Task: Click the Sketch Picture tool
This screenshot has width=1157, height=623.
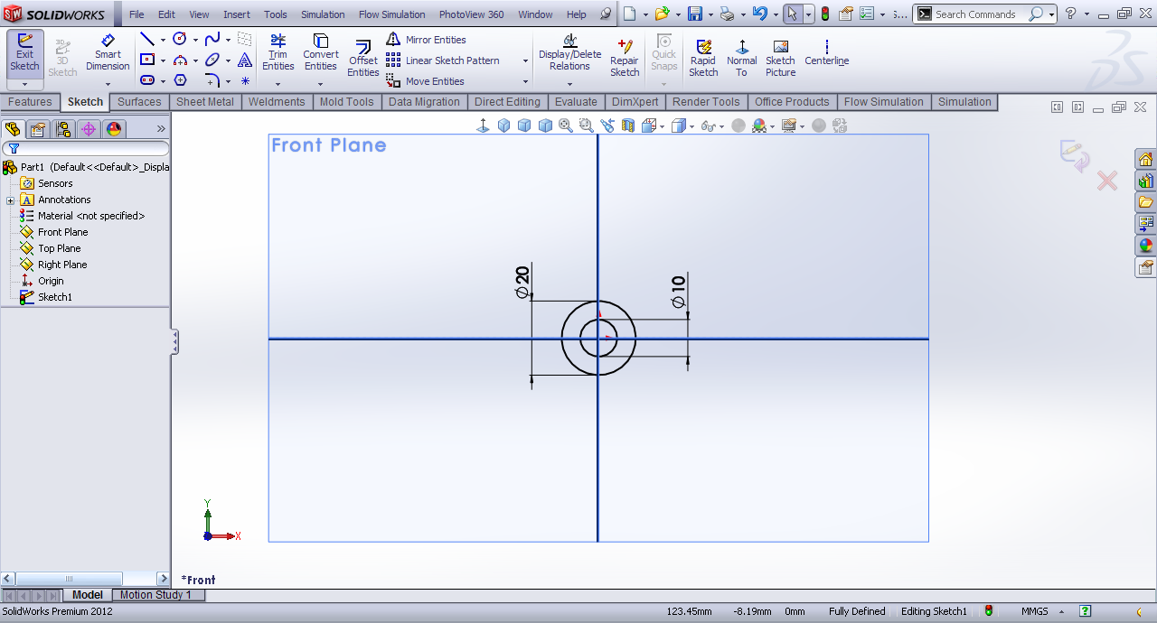Action: click(x=781, y=59)
